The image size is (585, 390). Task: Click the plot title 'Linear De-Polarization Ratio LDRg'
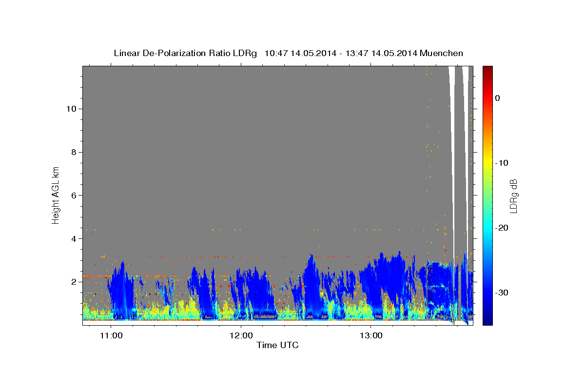[x=185, y=53]
